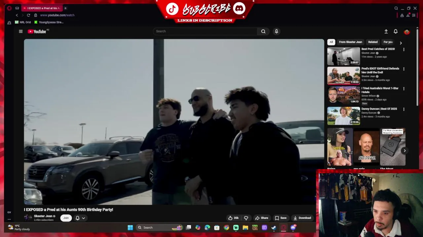Toggle channel notification bell beside the Join button
The width and height of the screenshot is (423, 237).
pyautogui.click(x=77, y=218)
